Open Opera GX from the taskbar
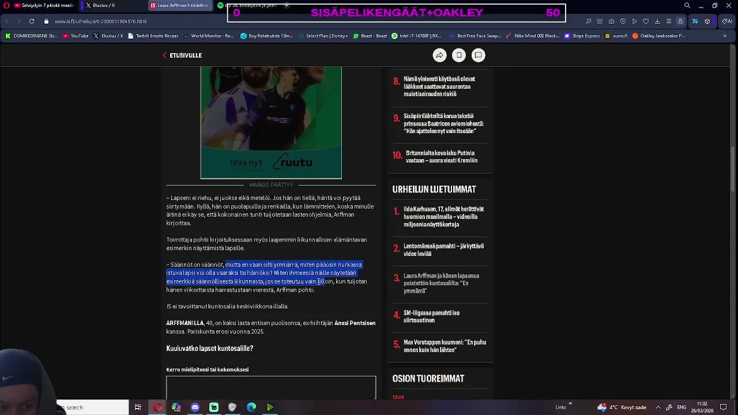This screenshot has height=415, width=738. tap(157, 408)
